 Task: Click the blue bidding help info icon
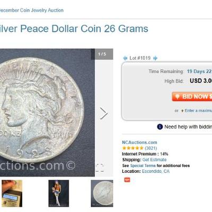coord(160,127)
